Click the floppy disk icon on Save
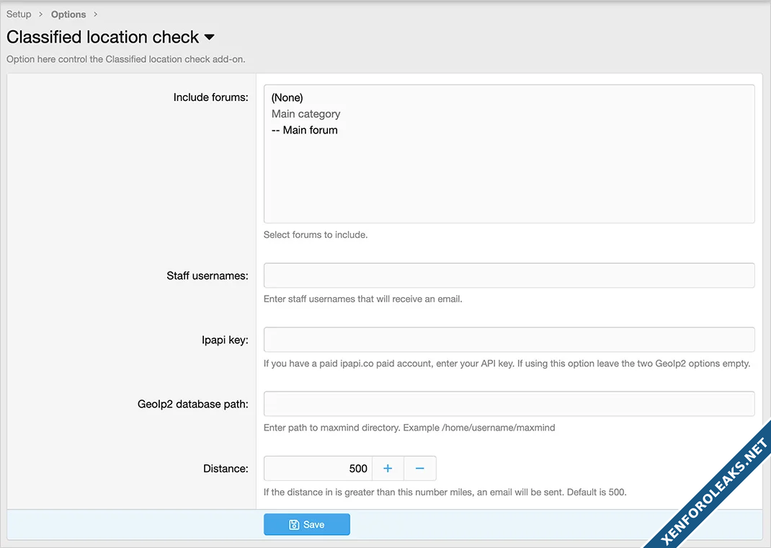Viewport: 771px width, 548px height. pos(294,525)
